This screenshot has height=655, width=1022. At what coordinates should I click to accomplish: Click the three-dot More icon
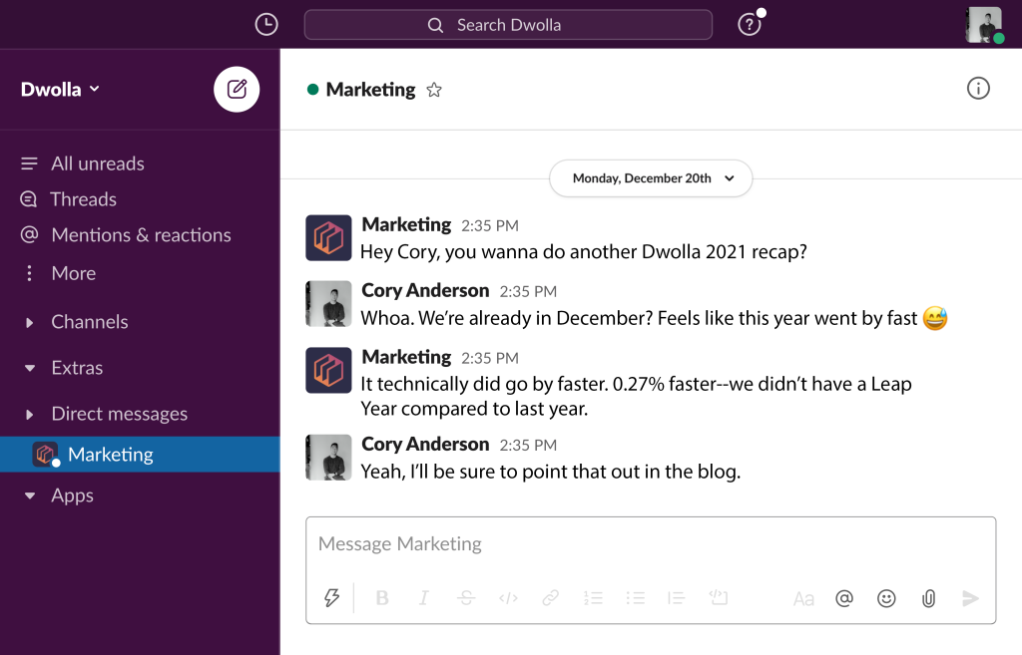pyautogui.click(x=29, y=273)
